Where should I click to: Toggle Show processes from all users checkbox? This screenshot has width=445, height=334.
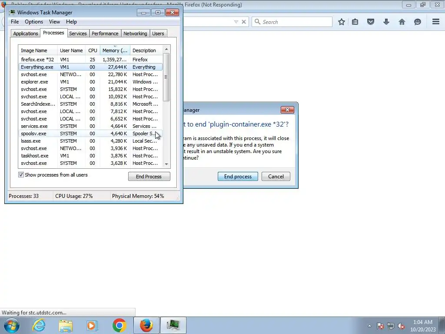[21, 175]
